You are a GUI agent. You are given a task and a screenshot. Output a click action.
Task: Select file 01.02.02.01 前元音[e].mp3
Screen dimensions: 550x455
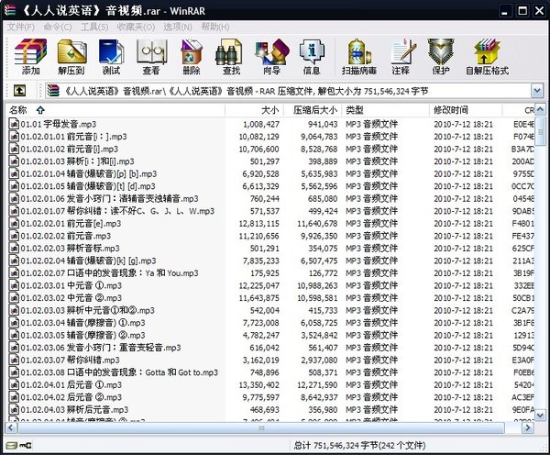[x=71, y=224]
